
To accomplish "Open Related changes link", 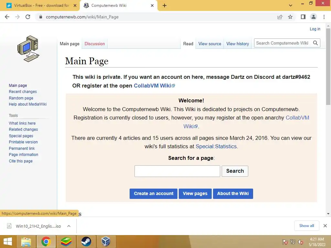I will click(x=23, y=129).
